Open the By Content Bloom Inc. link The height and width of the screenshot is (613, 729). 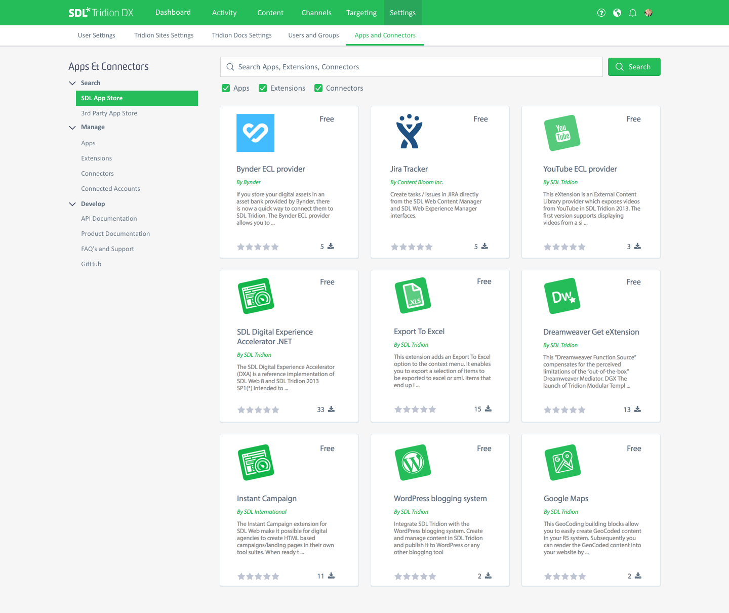[x=417, y=182]
